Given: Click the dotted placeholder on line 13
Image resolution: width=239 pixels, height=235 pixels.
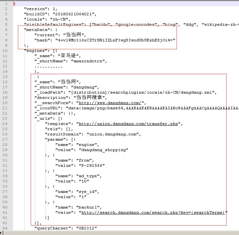Looking at the screenshot, I should (48, 67).
